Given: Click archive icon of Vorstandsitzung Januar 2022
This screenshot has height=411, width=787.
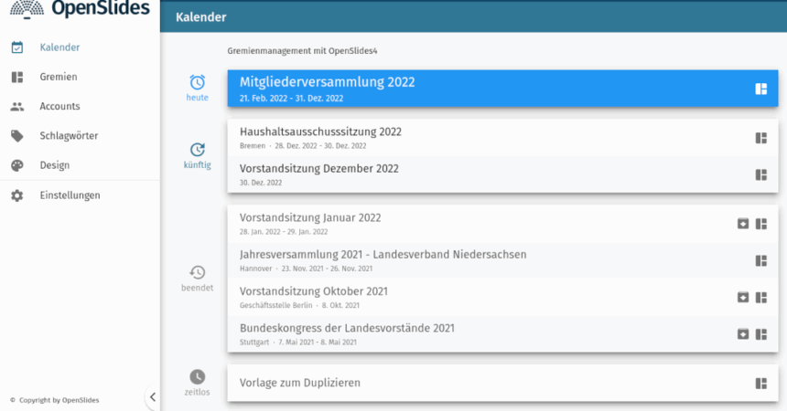Looking at the screenshot, I should coord(743,224).
